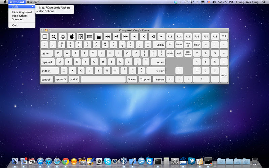Viewport: 269px width, 168px height.
Task: Tap the fast-forward media key
Action: 125,37
